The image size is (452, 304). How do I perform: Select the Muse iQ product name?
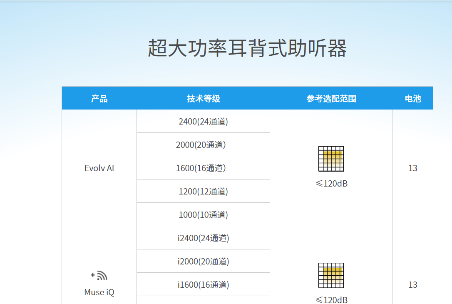99,292
